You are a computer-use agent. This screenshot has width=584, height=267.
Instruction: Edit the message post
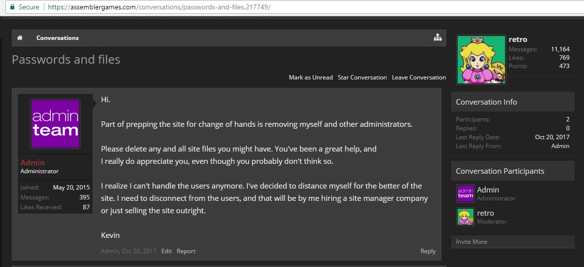(166, 251)
